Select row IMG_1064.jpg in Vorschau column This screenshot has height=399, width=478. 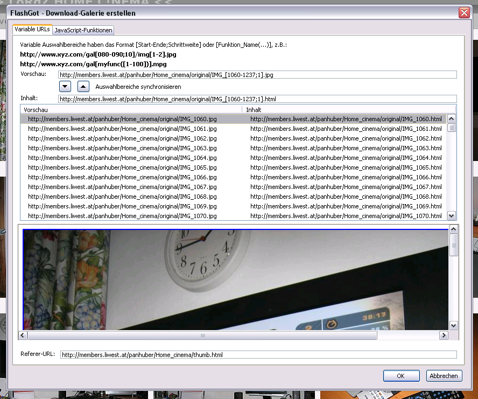[122, 158]
